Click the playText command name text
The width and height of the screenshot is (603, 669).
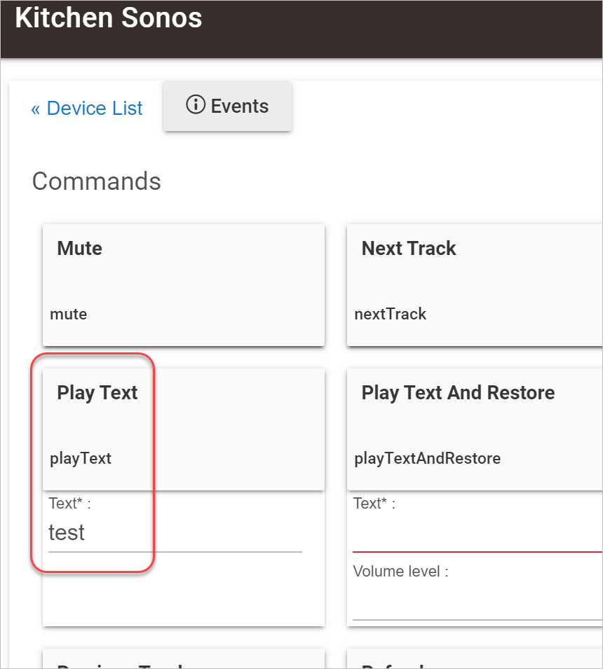pyautogui.click(x=81, y=459)
